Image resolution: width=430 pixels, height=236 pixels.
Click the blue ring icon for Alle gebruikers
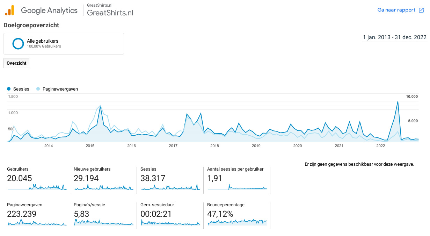pyautogui.click(x=18, y=44)
